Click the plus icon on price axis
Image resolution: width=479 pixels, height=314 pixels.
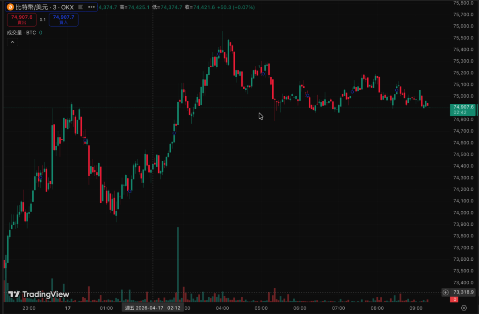pyautogui.click(x=445, y=292)
